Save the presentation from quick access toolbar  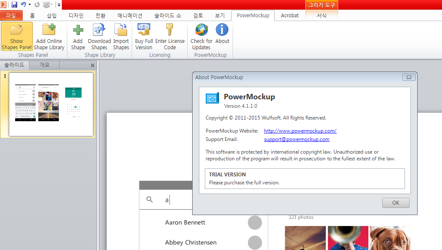14,5
